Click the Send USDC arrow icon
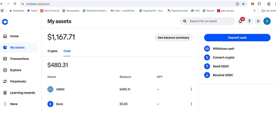The height and width of the screenshot is (114, 276). coord(207,66)
